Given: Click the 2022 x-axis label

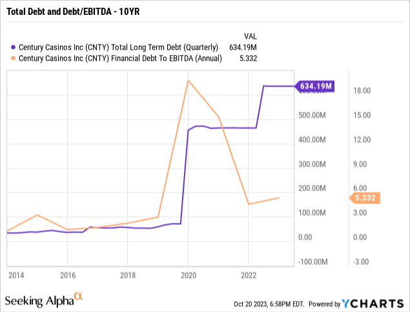Looking at the screenshot, I should (x=249, y=275).
